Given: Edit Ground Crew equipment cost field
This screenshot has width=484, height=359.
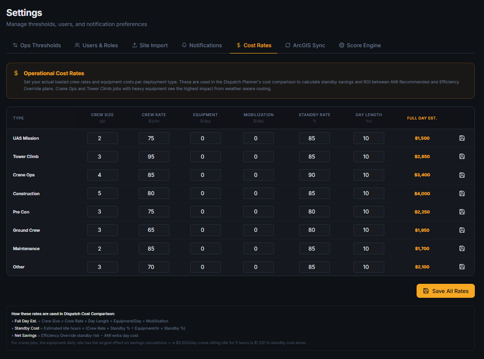Looking at the screenshot, I should click(206, 230).
